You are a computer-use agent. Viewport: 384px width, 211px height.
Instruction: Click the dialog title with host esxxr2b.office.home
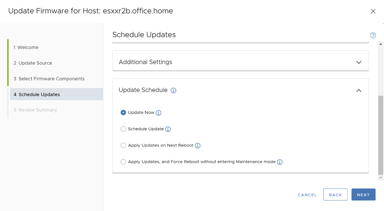pyautogui.click(x=91, y=11)
